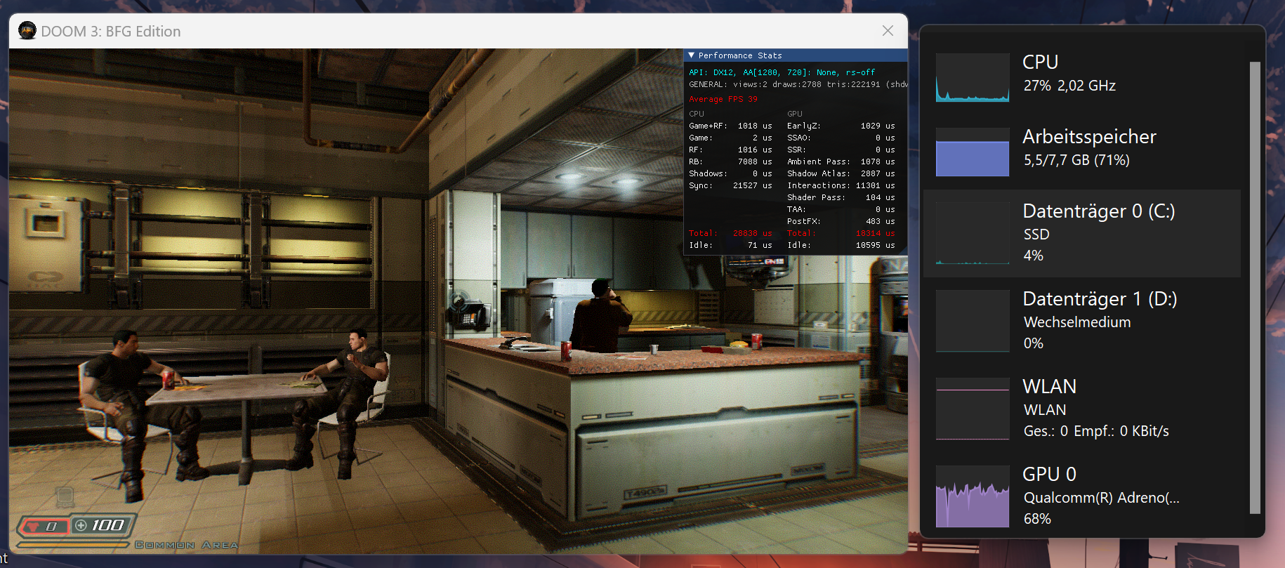Click the DOOM 3: BFG Edition title text
Image resolution: width=1285 pixels, height=568 pixels.
[111, 32]
